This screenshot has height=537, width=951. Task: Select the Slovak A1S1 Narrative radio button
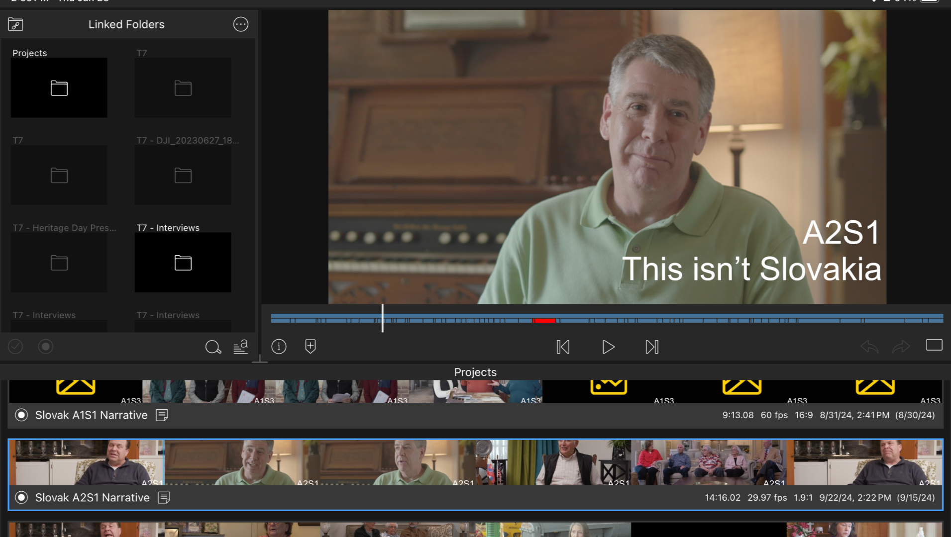(x=21, y=415)
